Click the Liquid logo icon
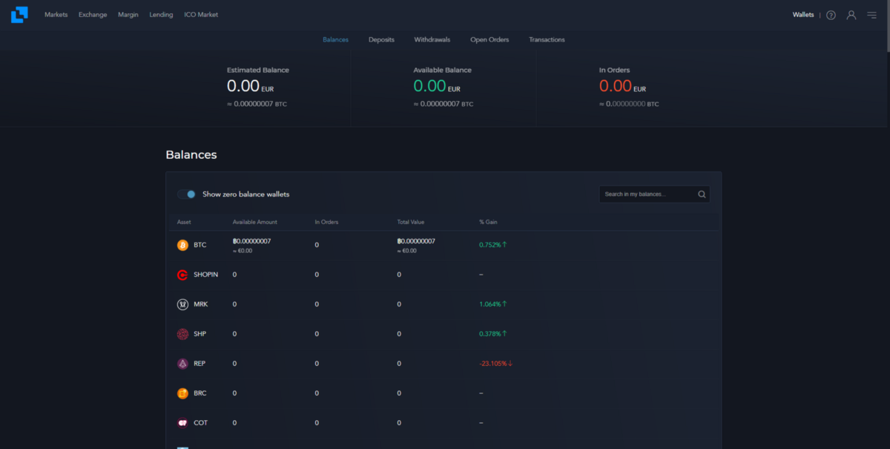The image size is (890, 449). (x=19, y=15)
